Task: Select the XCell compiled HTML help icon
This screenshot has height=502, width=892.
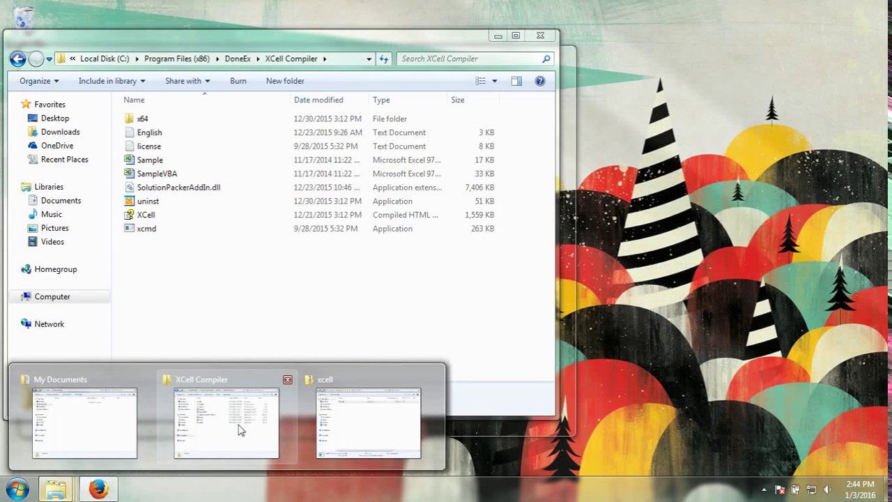Action: click(x=129, y=215)
